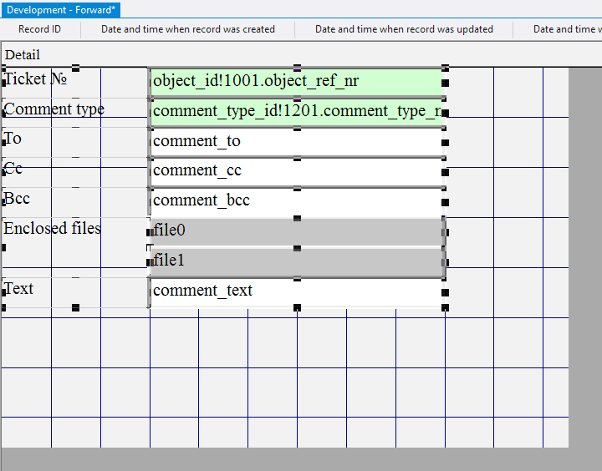Click the comment_type_id!1201 green field
Viewport: 602px width, 471px height.
point(297,111)
